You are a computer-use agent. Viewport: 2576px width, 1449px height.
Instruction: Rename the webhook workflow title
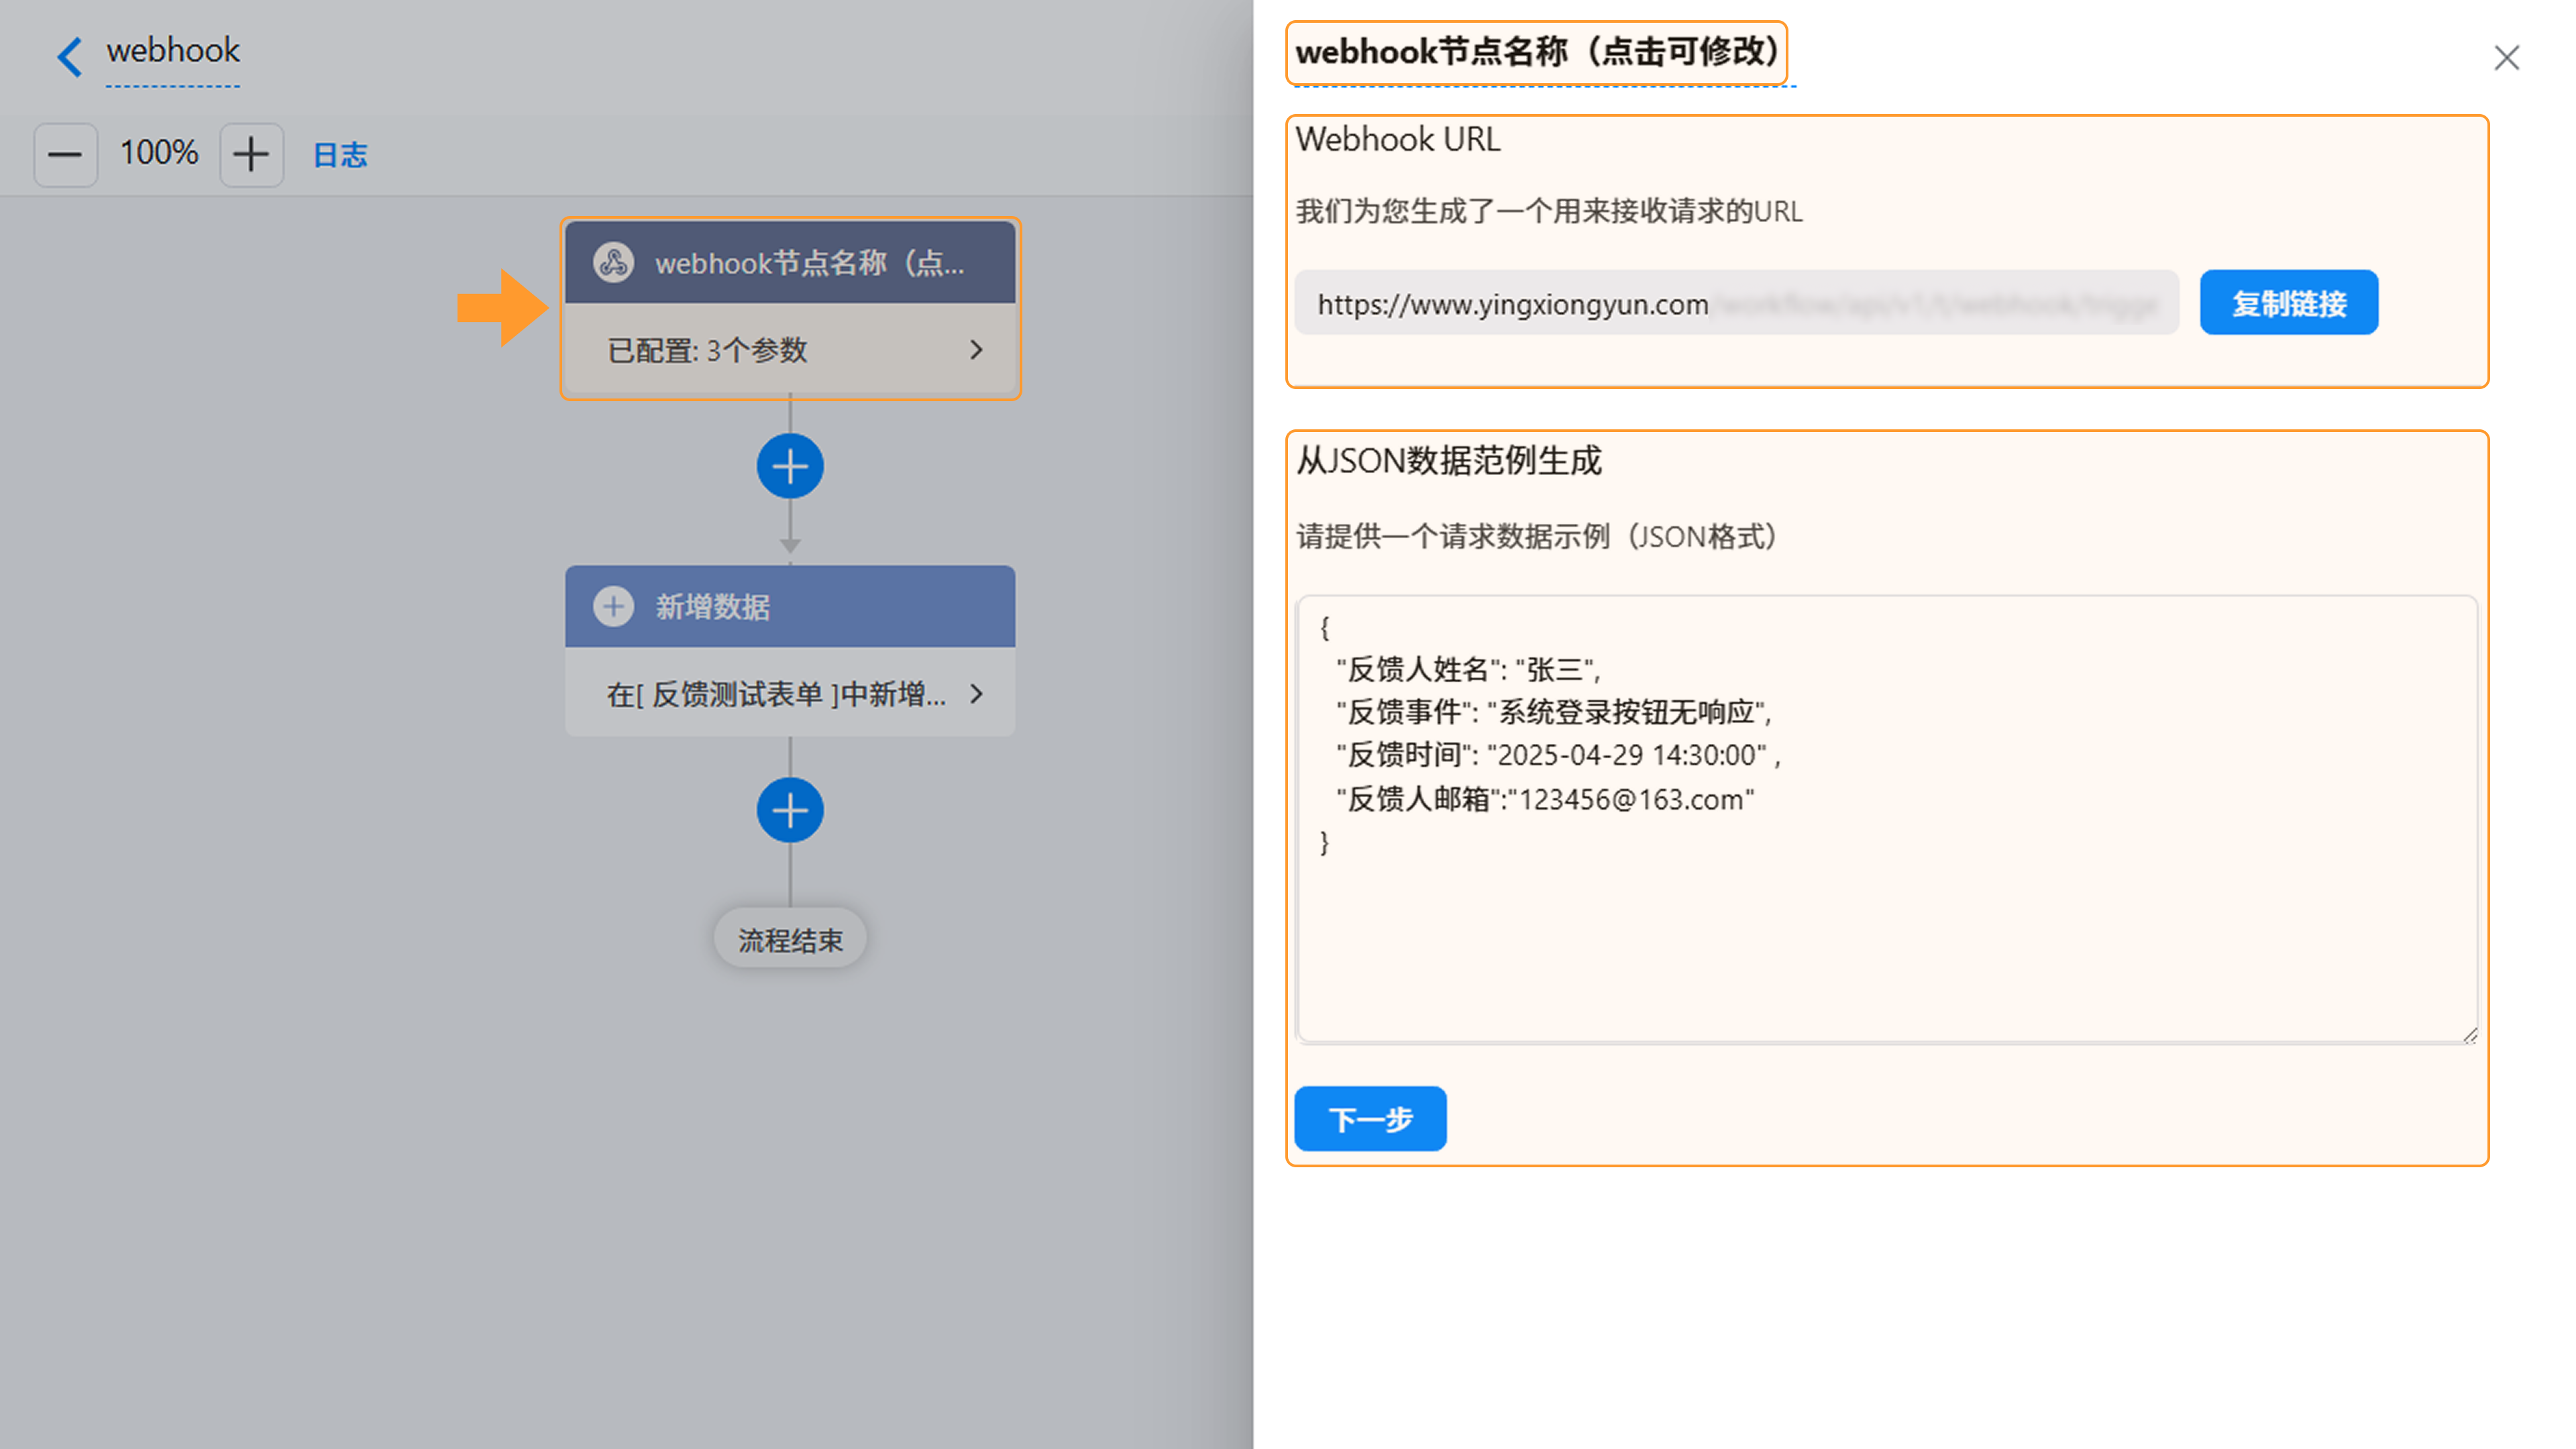point(173,51)
